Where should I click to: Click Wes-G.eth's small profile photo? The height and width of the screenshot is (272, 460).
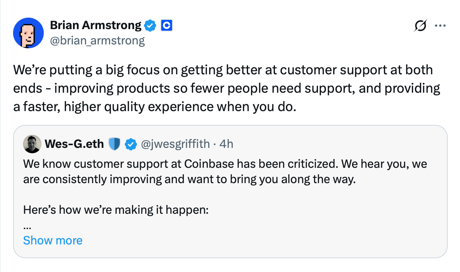(32, 144)
